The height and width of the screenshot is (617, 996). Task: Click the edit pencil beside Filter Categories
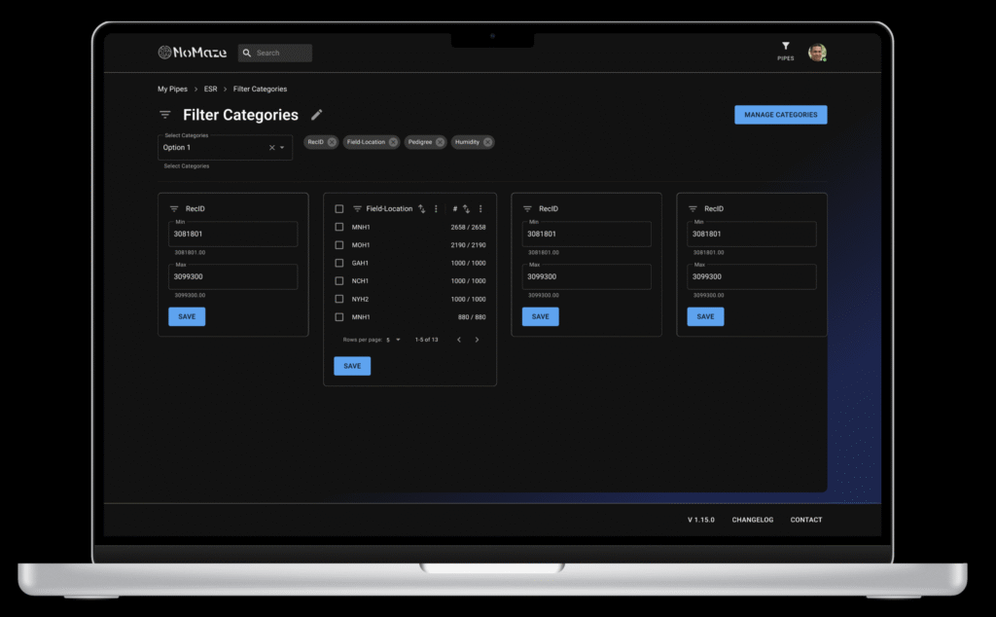tap(316, 115)
